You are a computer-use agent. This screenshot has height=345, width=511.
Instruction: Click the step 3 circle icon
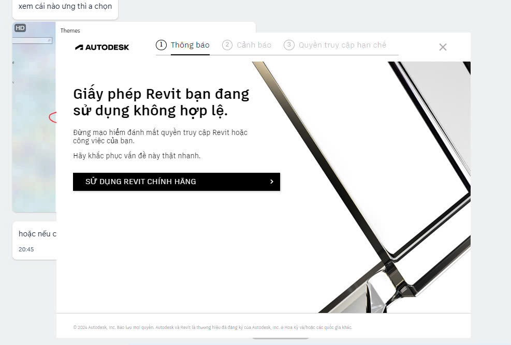[289, 45]
